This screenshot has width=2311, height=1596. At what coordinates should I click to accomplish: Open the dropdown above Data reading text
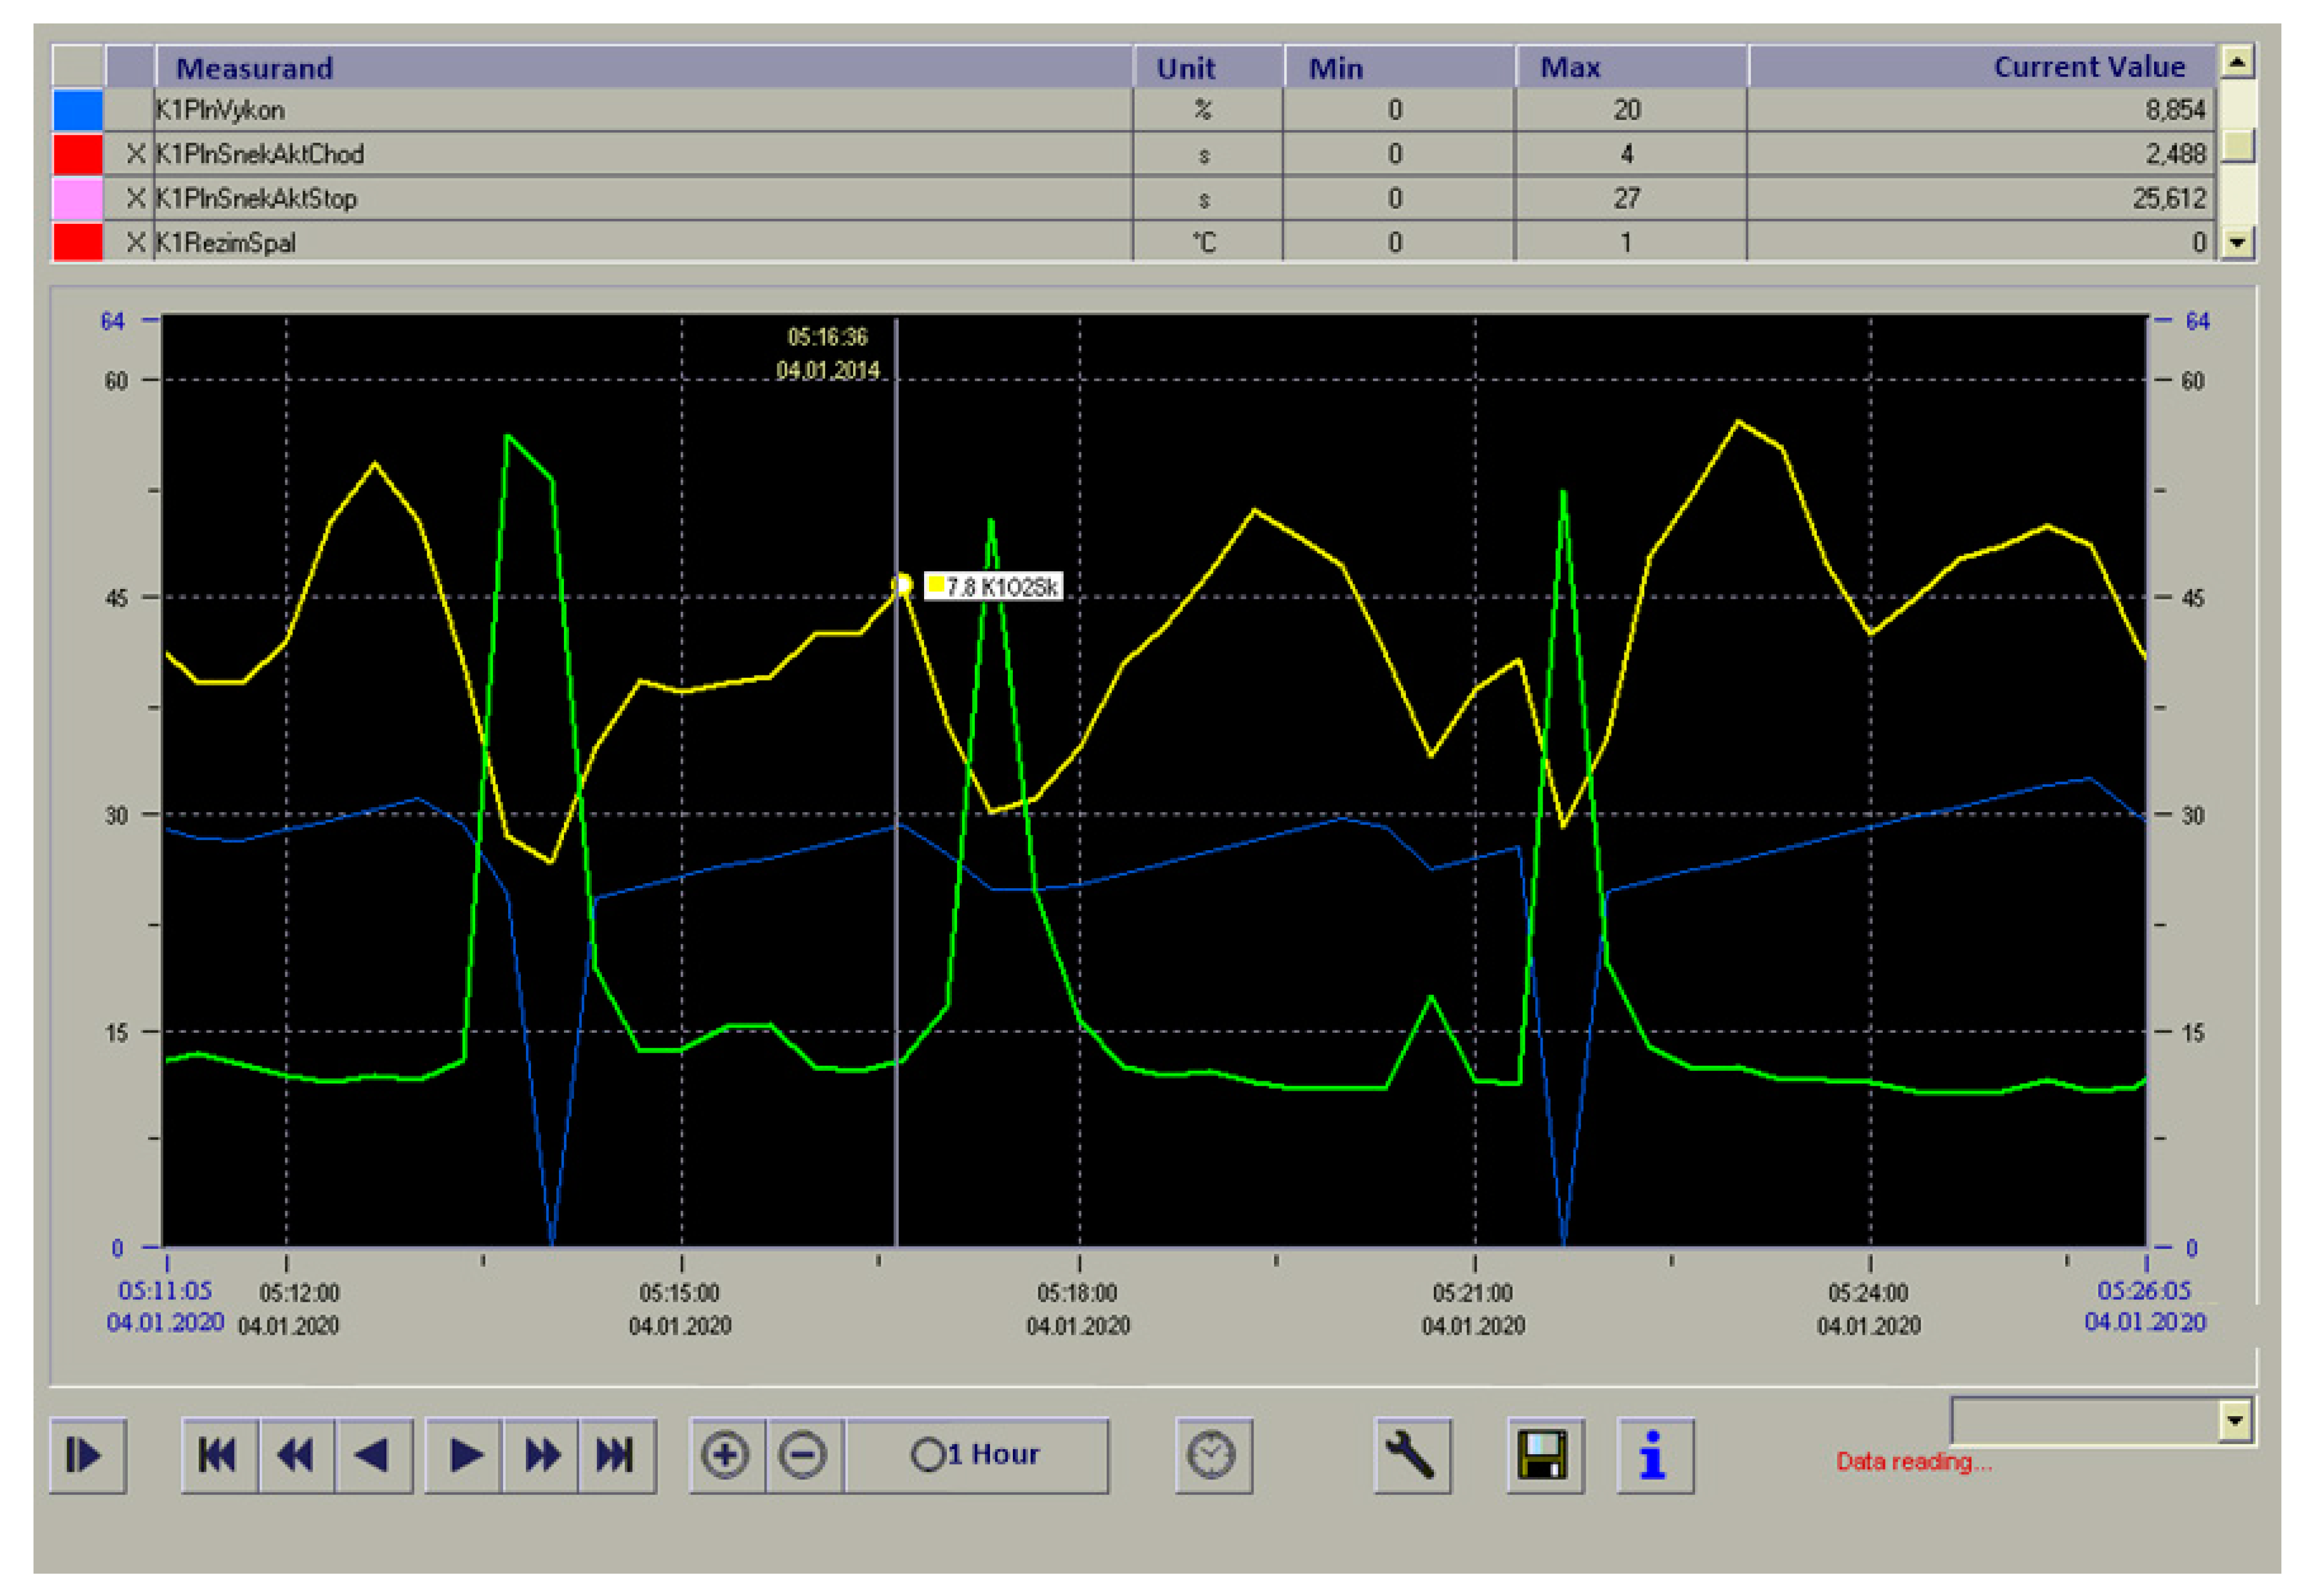tap(2234, 1420)
